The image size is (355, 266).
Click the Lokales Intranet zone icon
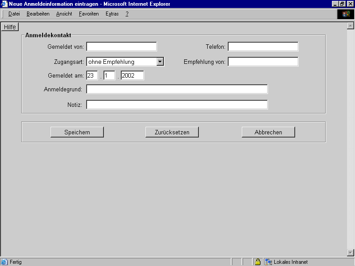(268, 262)
